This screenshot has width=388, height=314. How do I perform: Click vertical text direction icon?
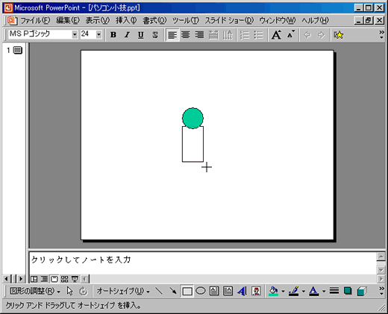[x=227, y=35]
